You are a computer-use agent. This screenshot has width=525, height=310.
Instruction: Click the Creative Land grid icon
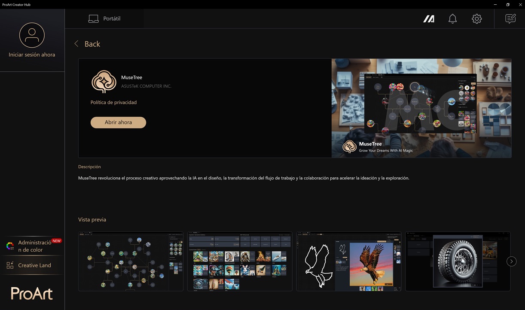10,265
